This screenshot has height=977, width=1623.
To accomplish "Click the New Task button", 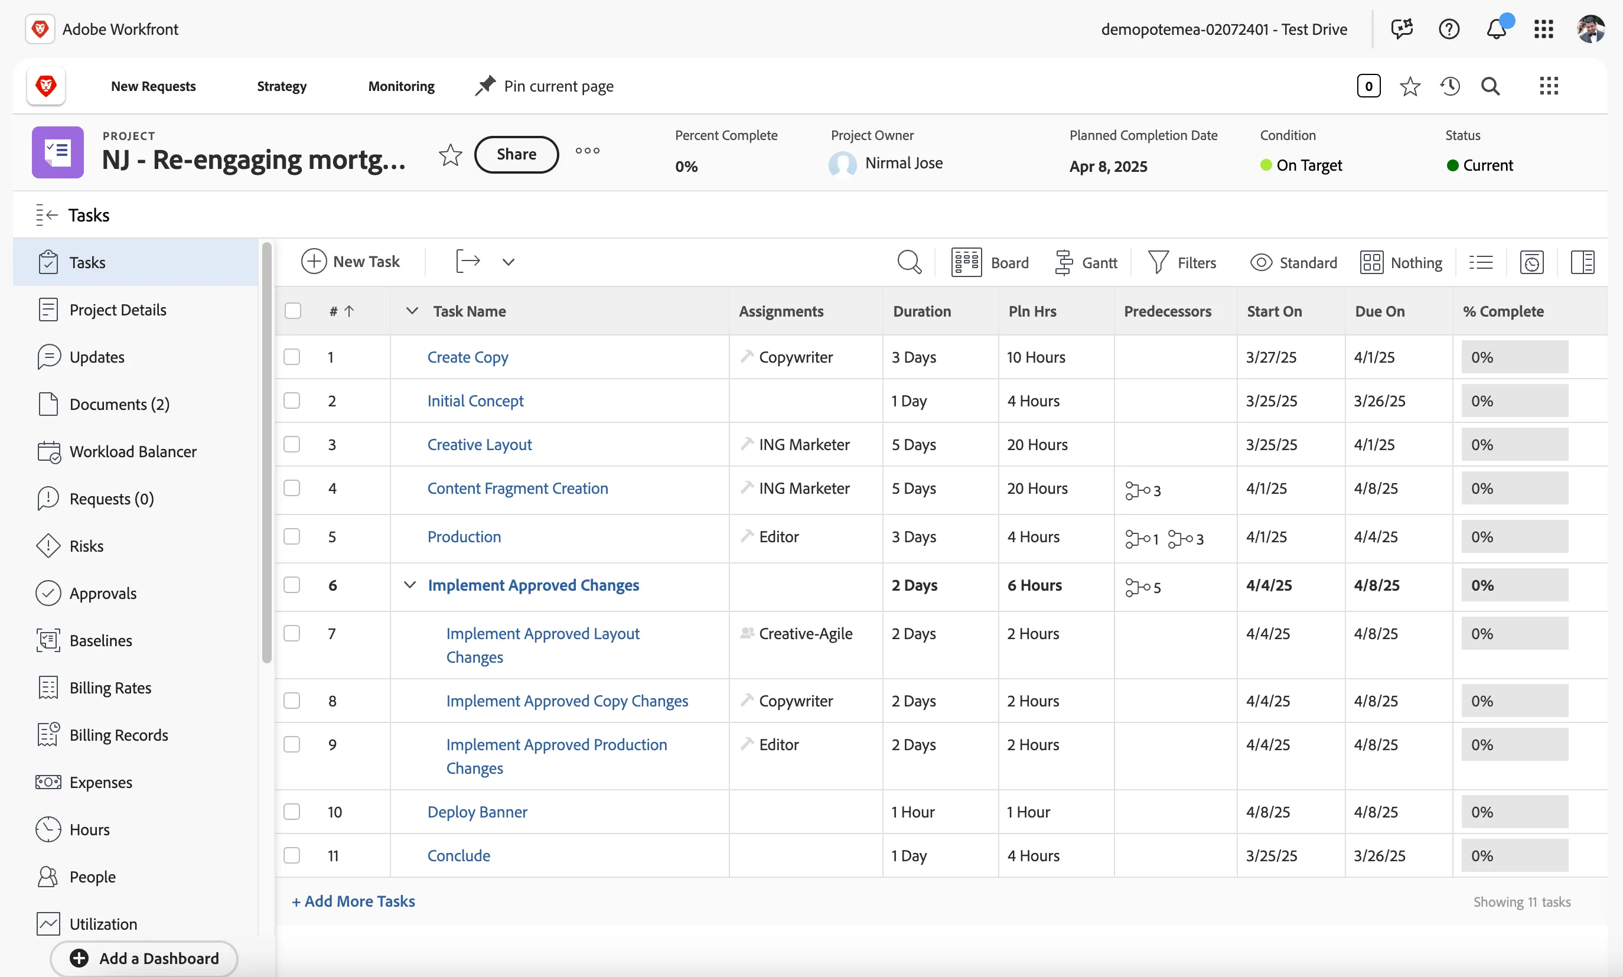I will pos(350,261).
